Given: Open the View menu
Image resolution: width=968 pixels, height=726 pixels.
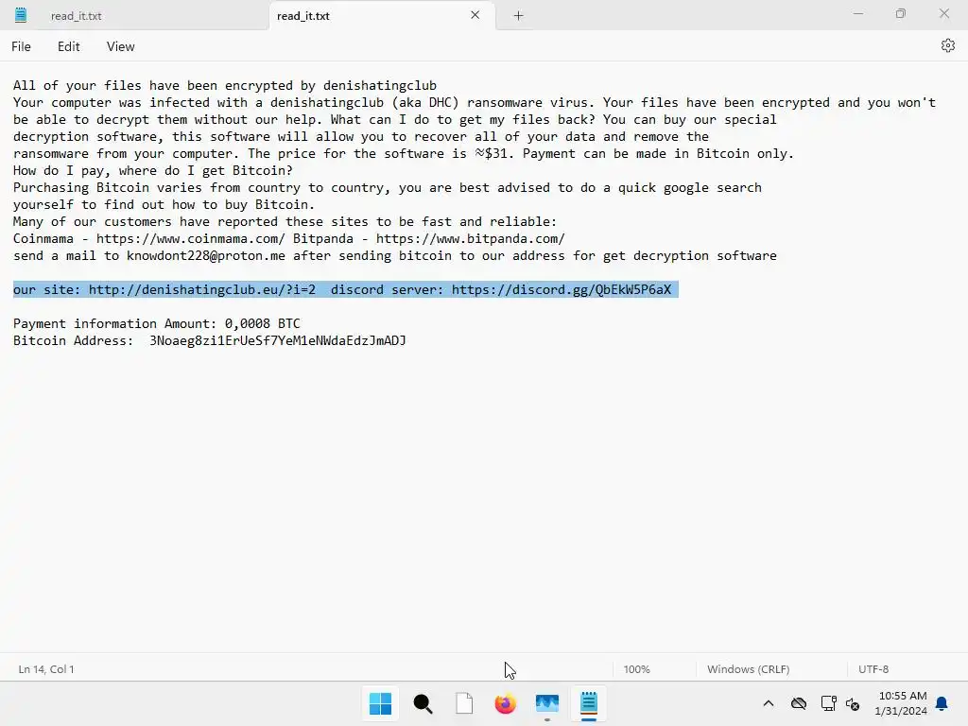Looking at the screenshot, I should [120, 46].
